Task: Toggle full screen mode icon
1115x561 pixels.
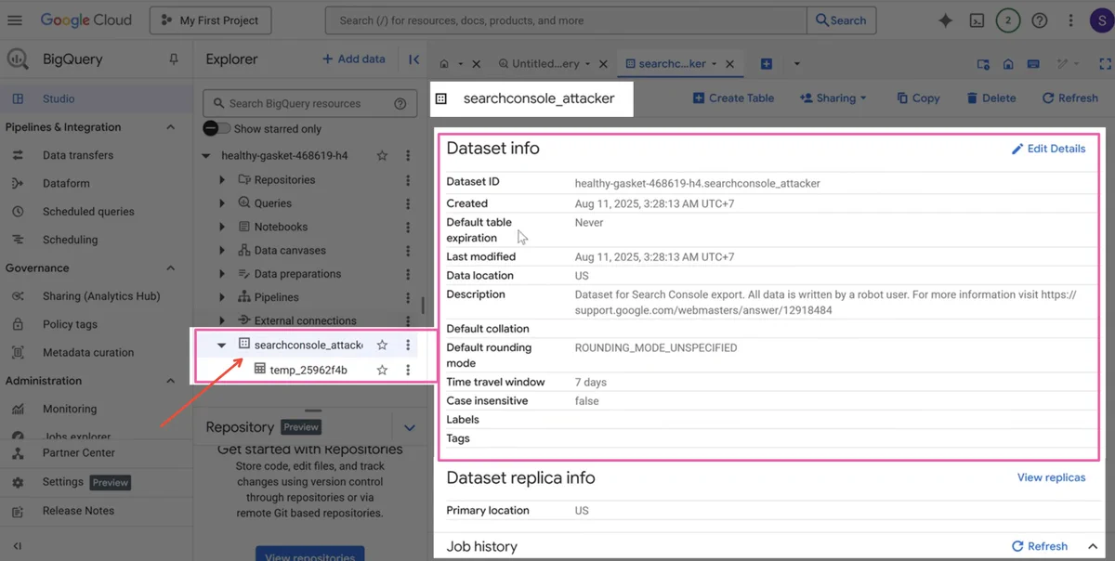Action: [1105, 64]
